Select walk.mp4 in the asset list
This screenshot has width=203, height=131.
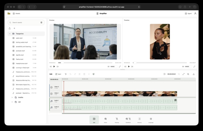24,38
